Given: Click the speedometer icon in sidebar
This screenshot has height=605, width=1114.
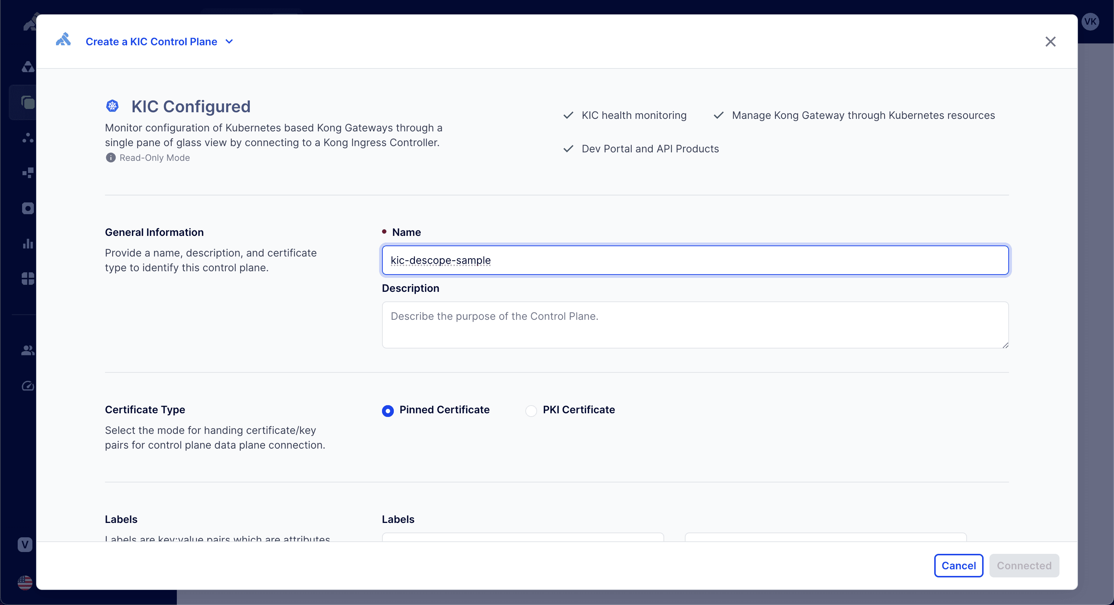Looking at the screenshot, I should click(x=28, y=385).
